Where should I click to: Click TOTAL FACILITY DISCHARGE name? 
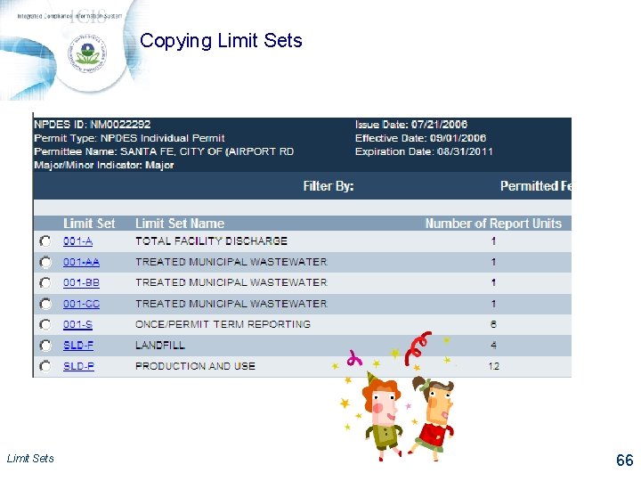tap(211, 241)
